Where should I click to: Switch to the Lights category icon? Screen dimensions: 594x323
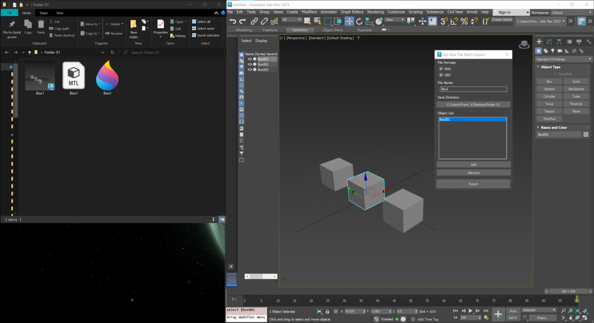[x=553, y=51]
